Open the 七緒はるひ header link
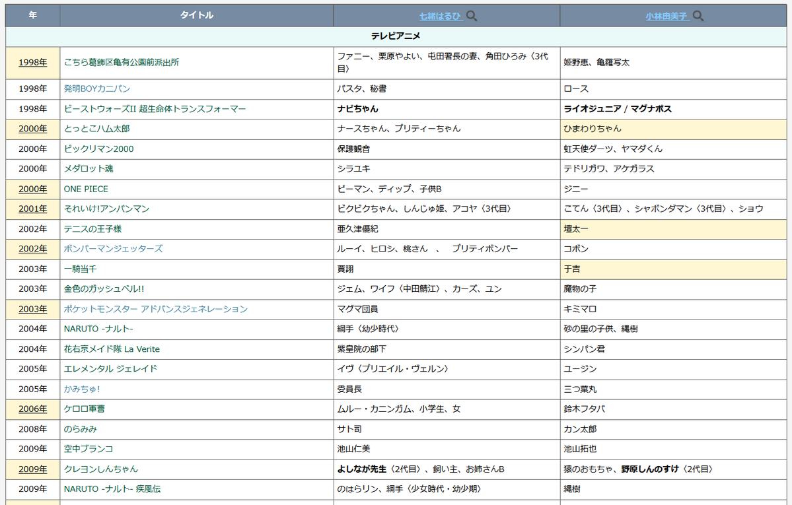 (440, 16)
